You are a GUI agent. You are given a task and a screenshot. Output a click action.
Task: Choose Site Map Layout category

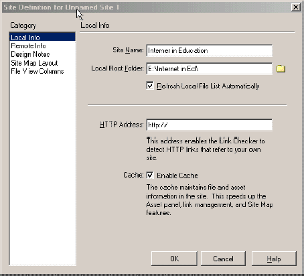[x=34, y=63]
